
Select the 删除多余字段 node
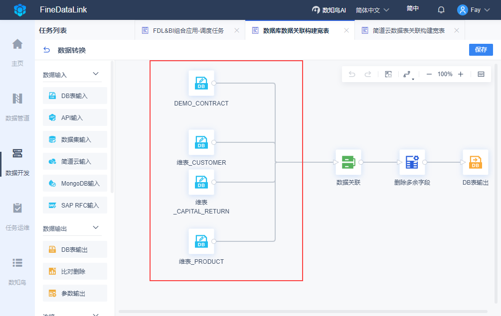412,162
